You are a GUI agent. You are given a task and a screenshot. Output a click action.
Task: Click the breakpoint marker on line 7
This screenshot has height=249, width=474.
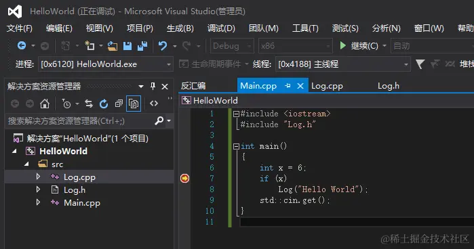click(x=184, y=179)
